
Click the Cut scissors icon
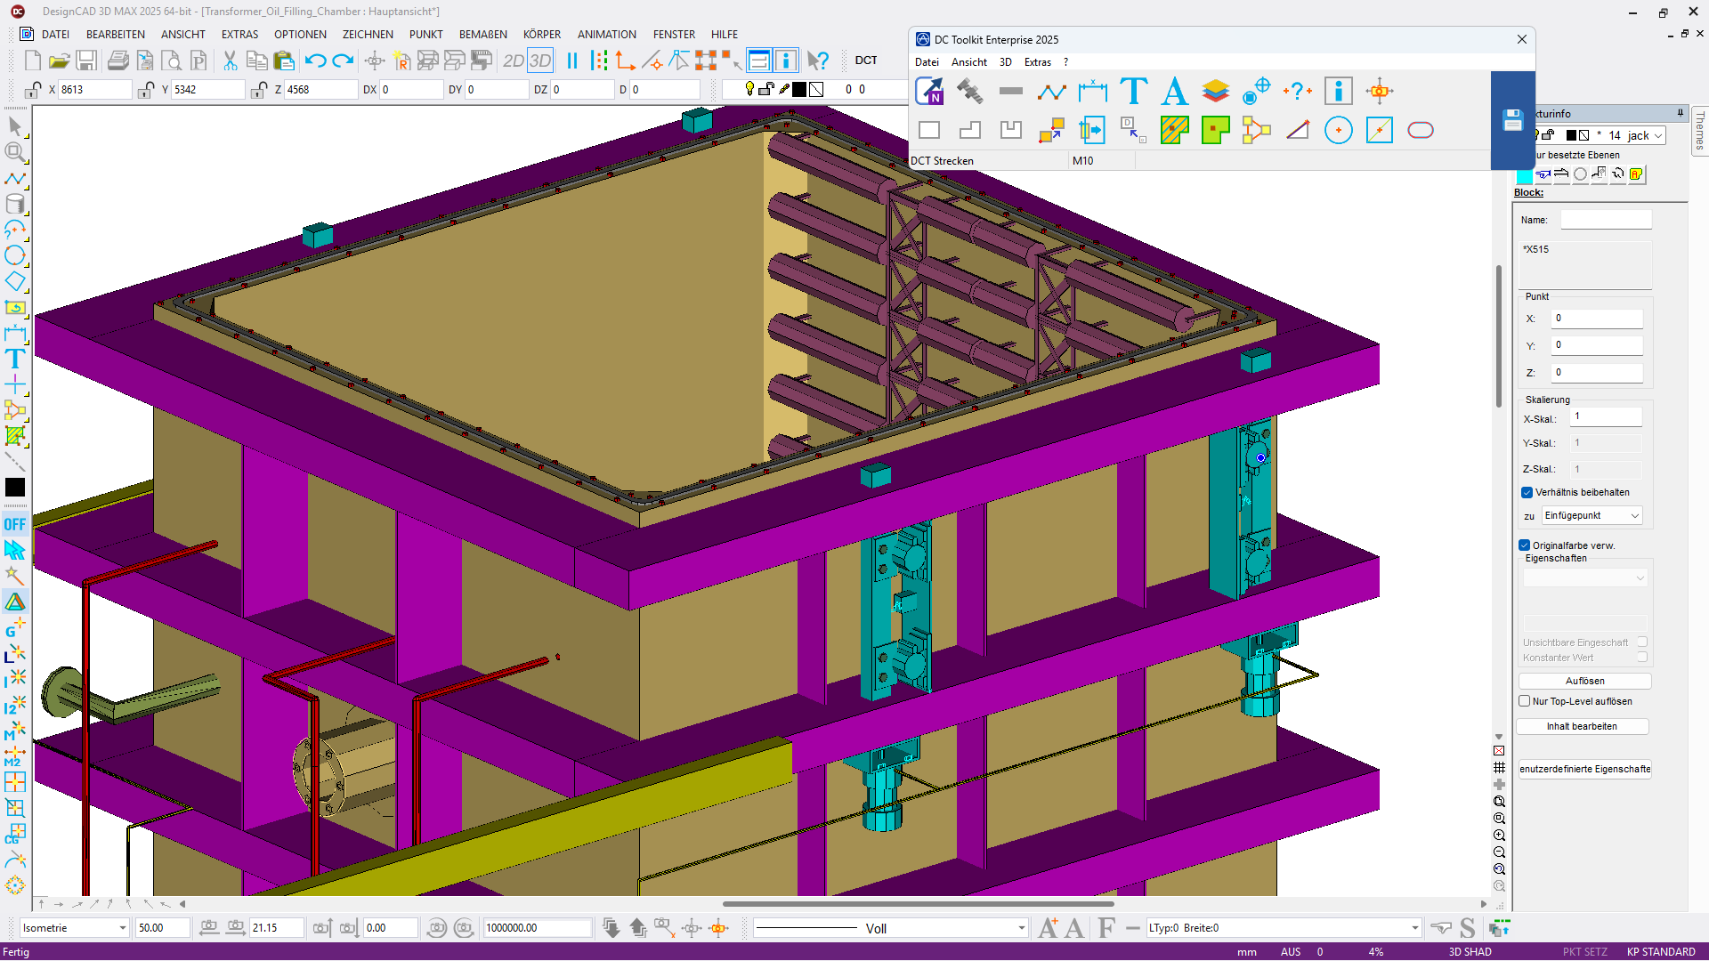(x=230, y=61)
